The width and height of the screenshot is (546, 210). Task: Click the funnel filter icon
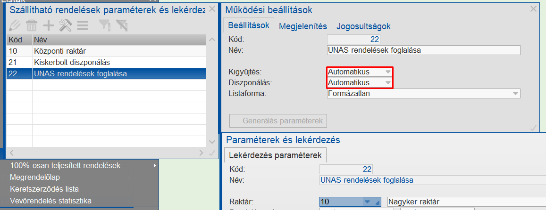(x=104, y=25)
